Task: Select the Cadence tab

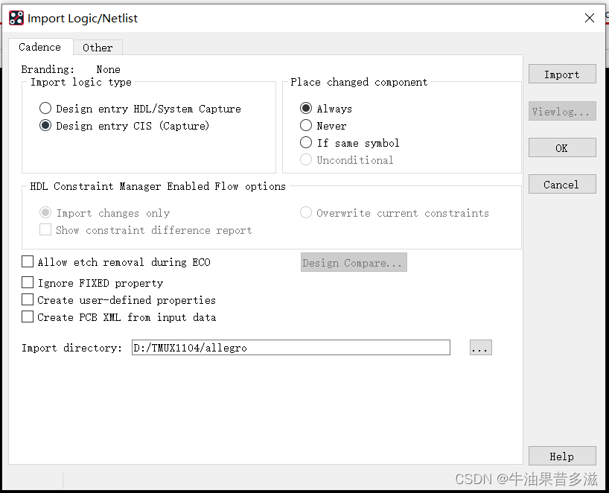Action: pos(40,47)
